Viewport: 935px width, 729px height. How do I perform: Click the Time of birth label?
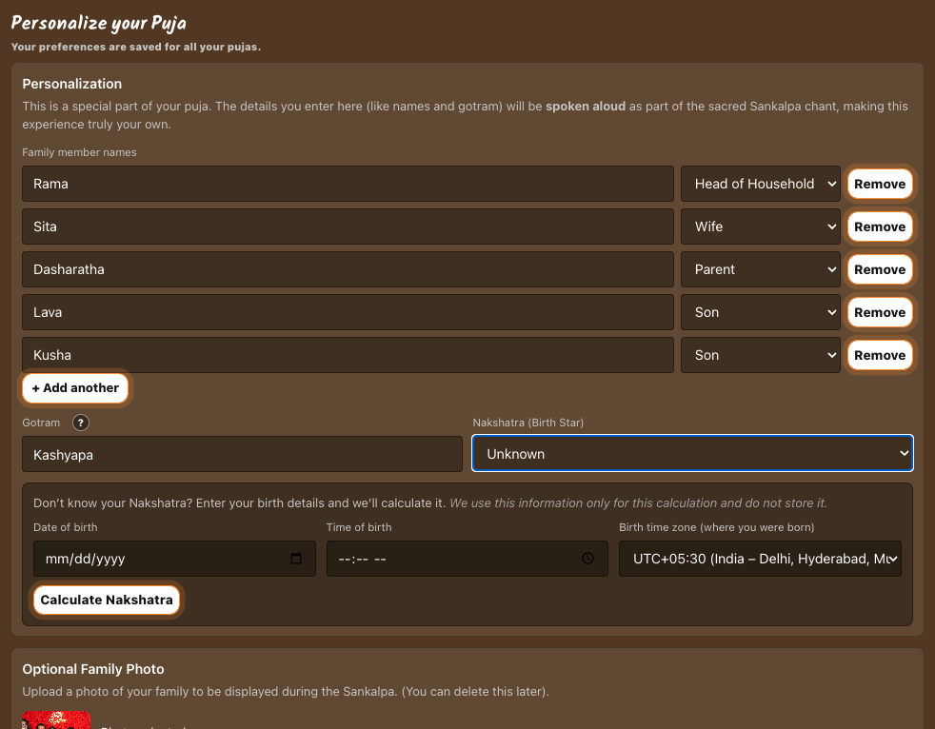coord(359,527)
